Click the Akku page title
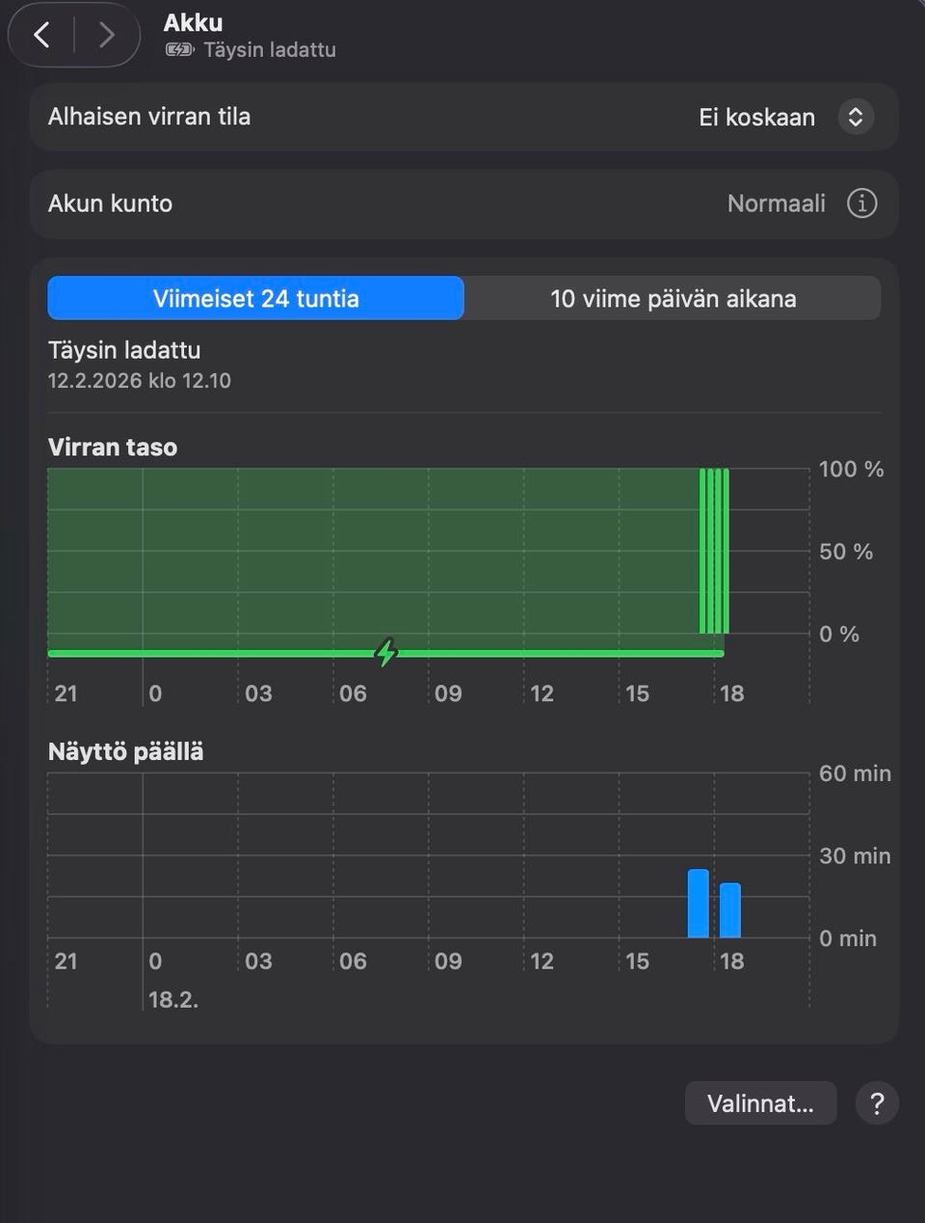925x1223 pixels. pos(193,22)
